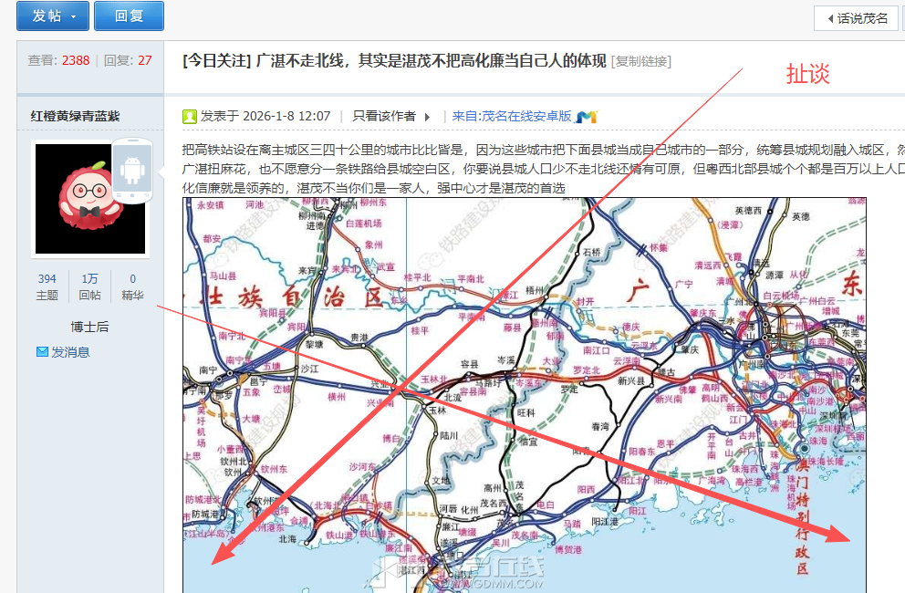View the author's 0 精华 digest posts
This screenshot has width=905, height=593.
132,286
